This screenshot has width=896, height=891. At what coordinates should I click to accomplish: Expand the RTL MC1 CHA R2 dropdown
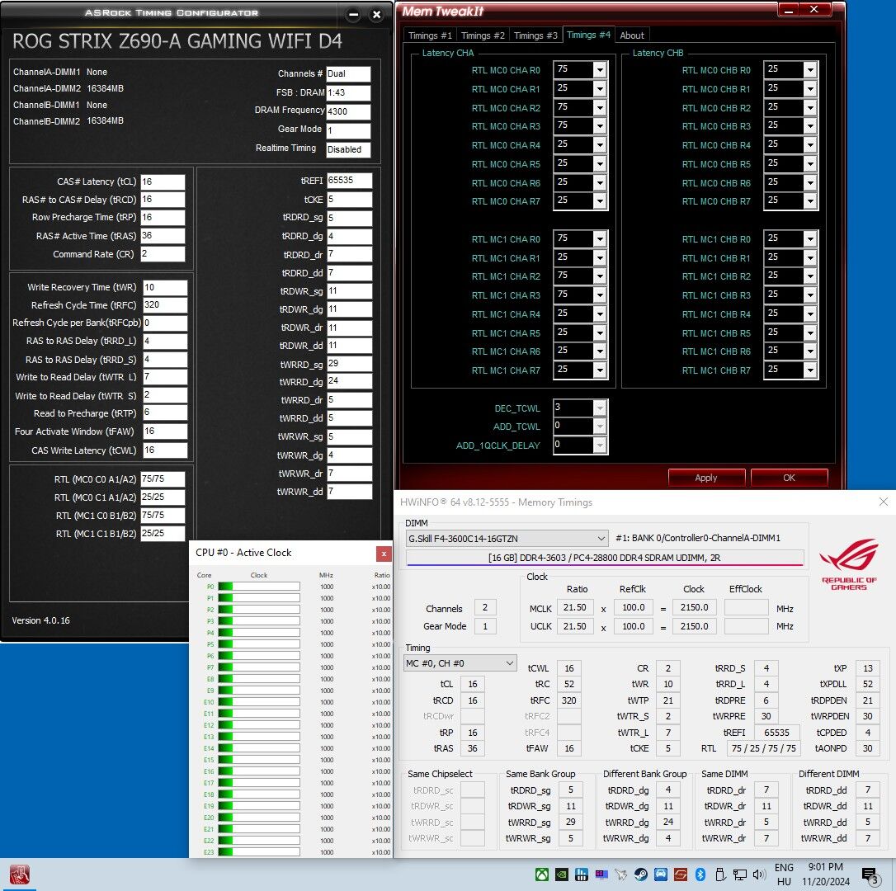(600, 276)
